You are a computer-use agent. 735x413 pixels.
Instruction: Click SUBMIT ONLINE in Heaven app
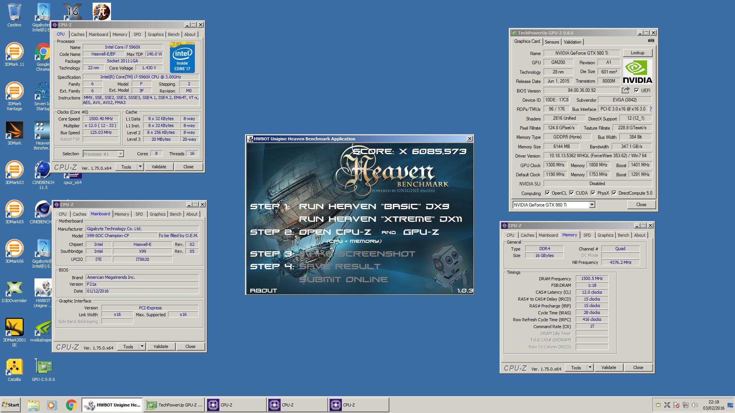343,280
